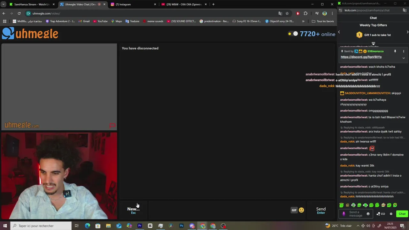Click the Uhmegle message input field
The height and width of the screenshot is (230, 409).
(219, 210)
